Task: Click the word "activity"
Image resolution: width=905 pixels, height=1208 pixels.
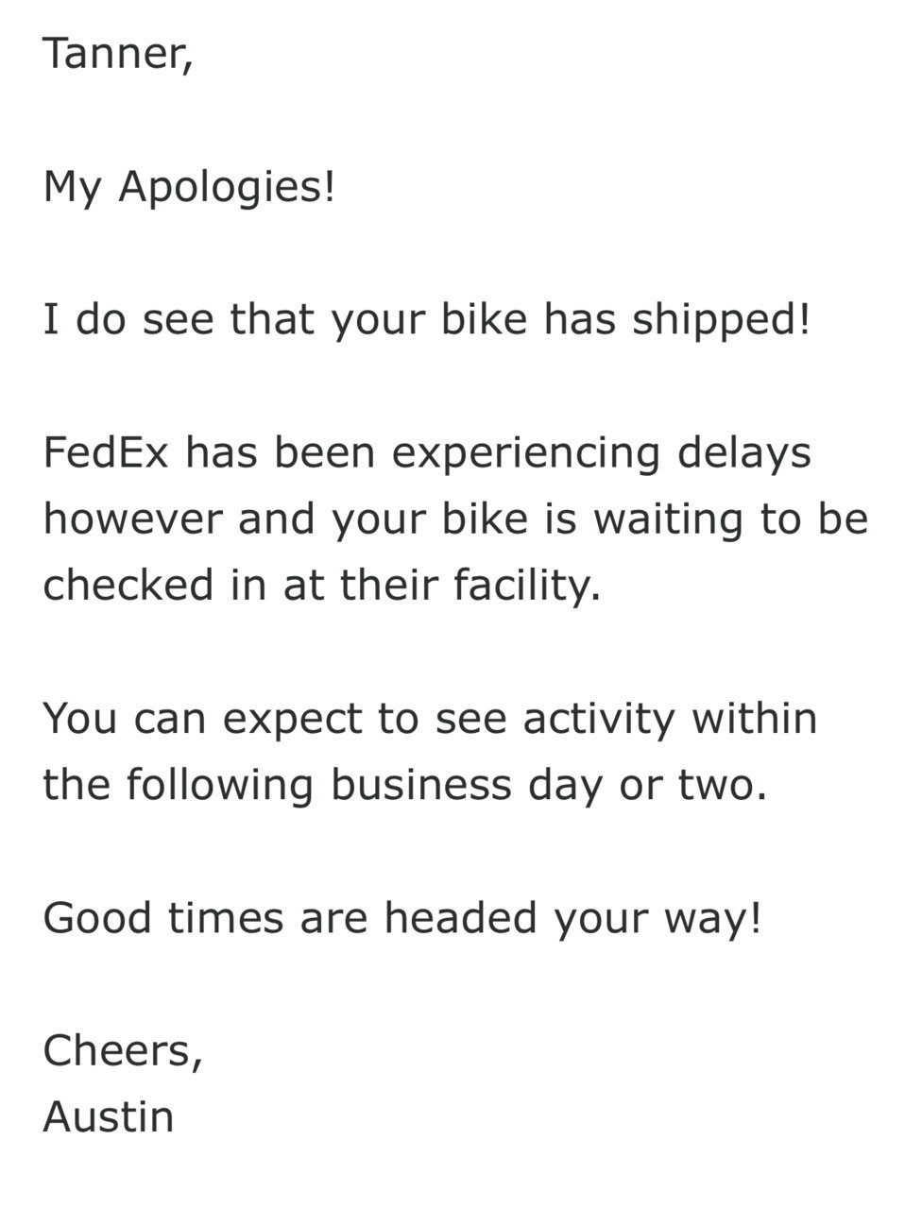Action: (599, 721)
